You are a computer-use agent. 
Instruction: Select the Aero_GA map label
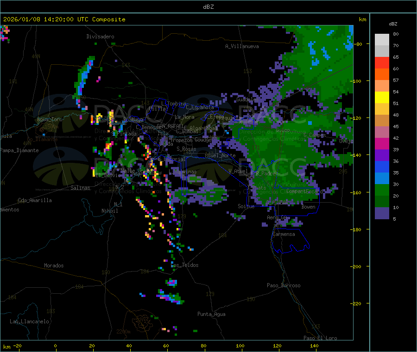point(277,217)
